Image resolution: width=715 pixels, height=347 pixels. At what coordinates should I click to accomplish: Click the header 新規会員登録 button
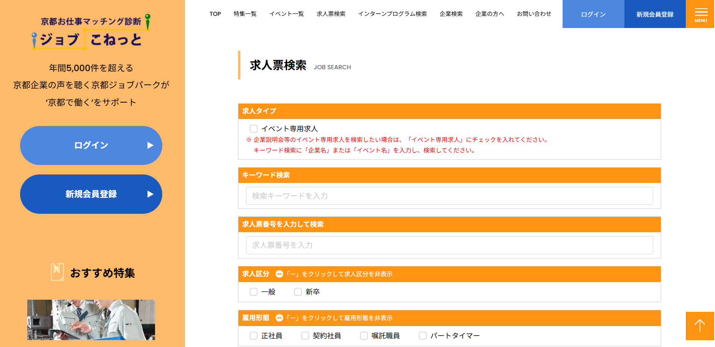tap(655, 14)
